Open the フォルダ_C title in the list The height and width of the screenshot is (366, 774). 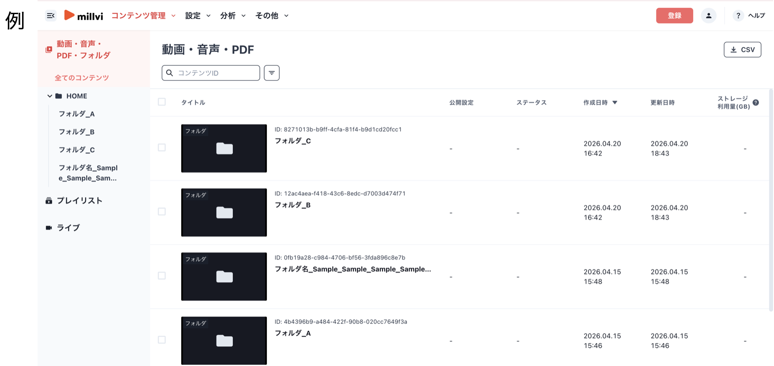tap(293, 141)
